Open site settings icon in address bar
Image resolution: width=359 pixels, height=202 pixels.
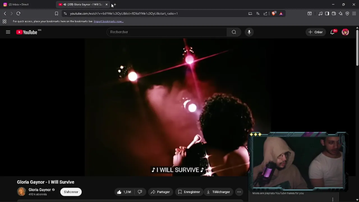coord(65,13)
